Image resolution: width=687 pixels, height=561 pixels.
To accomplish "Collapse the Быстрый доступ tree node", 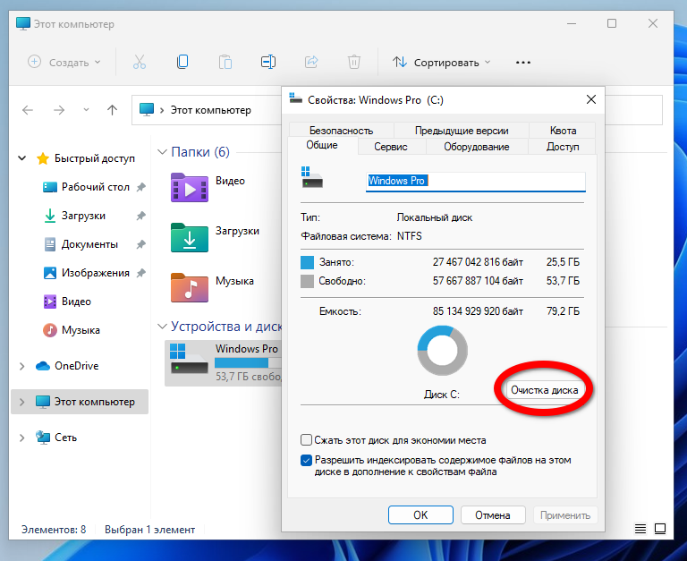I will coord(21,157).
